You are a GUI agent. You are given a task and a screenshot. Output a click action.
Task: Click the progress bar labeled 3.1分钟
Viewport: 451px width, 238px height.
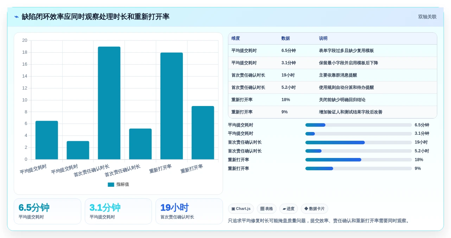tap(358, 134)
